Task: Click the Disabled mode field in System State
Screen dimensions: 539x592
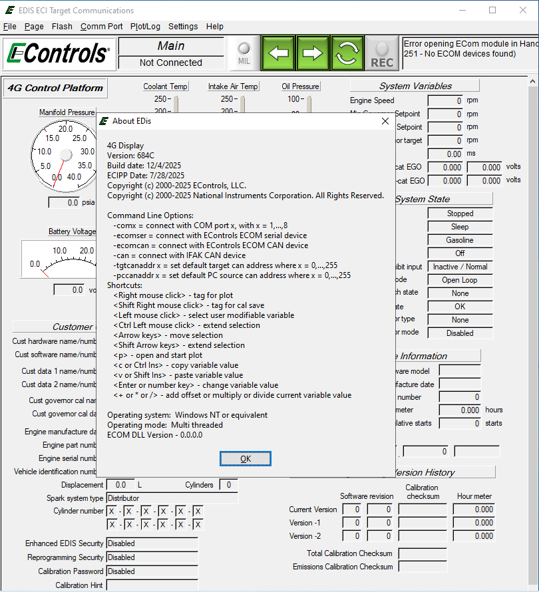Action: pyautogui.click(x=460, y=333)
